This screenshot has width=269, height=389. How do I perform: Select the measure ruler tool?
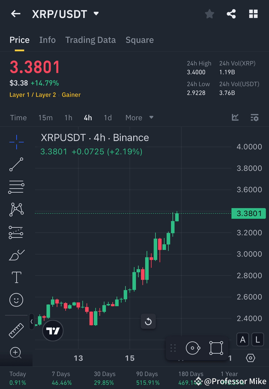[16, 330]
